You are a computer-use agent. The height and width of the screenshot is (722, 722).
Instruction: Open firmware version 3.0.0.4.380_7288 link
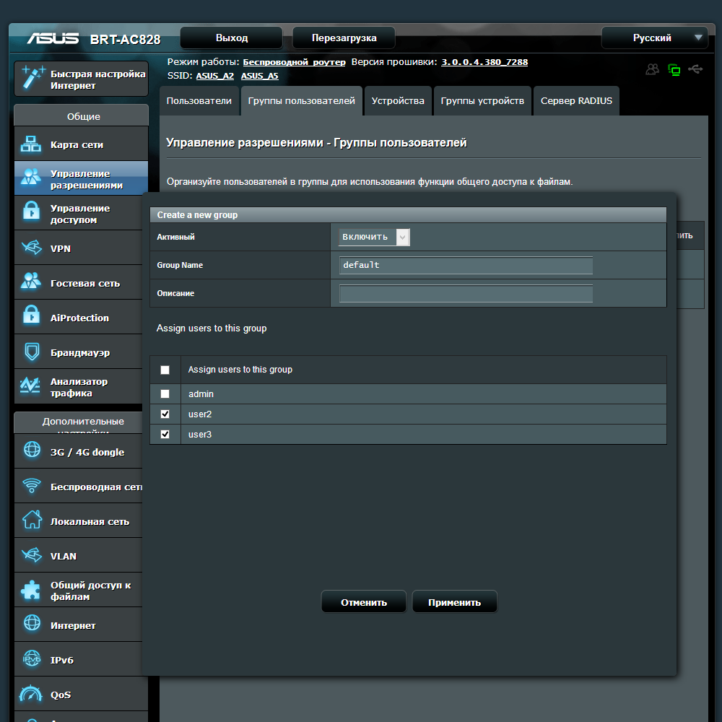click(484, 62)
